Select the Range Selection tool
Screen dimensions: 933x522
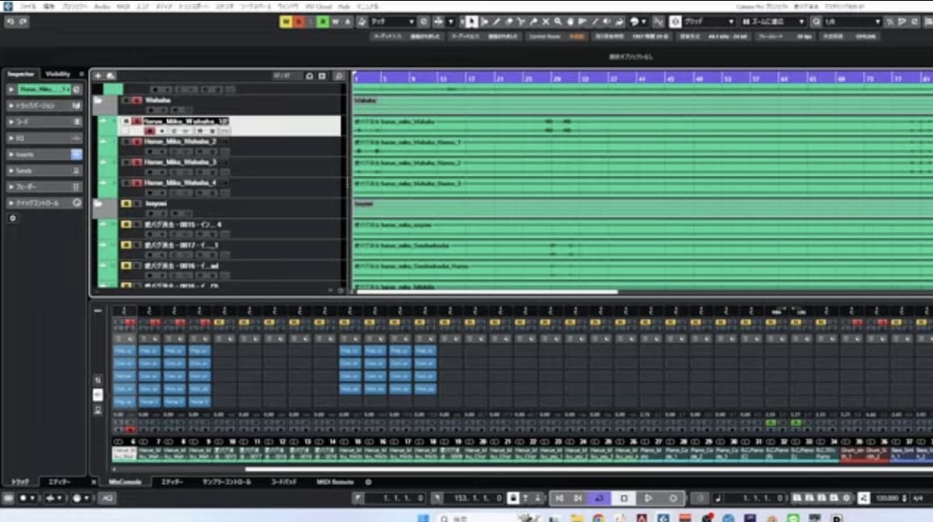pyautogui.click(x=484, y=22)
